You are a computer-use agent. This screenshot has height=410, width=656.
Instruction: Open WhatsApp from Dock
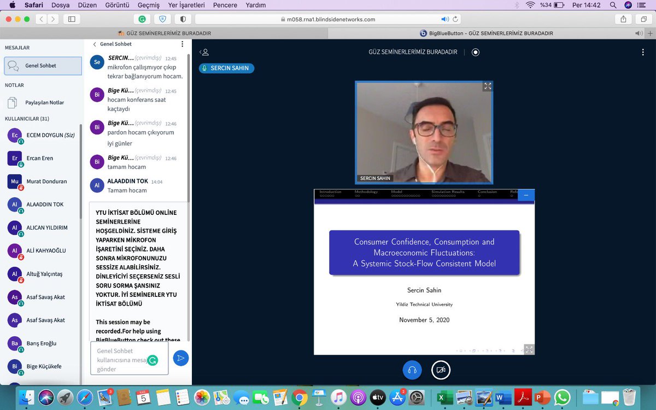tap(562, 397)
